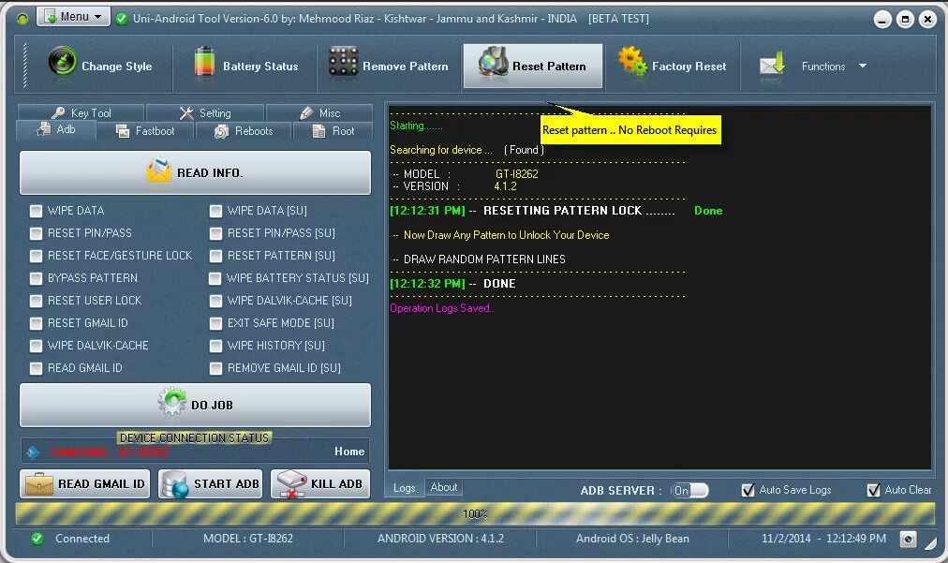
Task: Click 'Operation Logs Saved..' log line
Action: (x=442, y=308)
